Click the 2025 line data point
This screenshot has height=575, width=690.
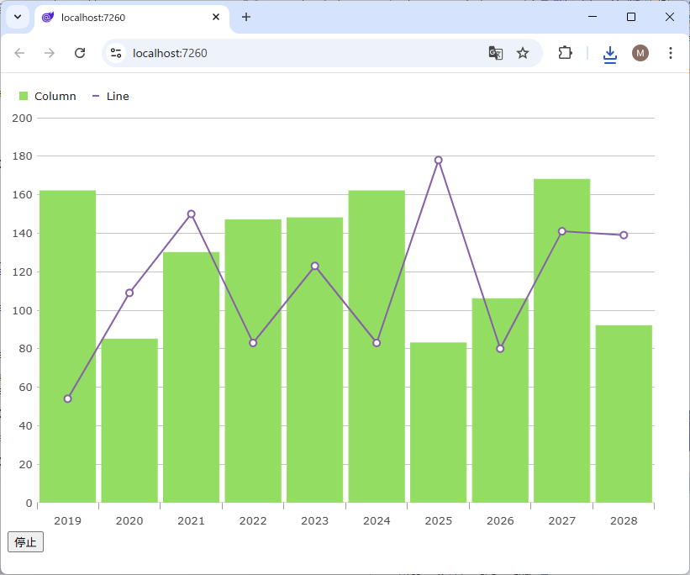tap(438, 160)
